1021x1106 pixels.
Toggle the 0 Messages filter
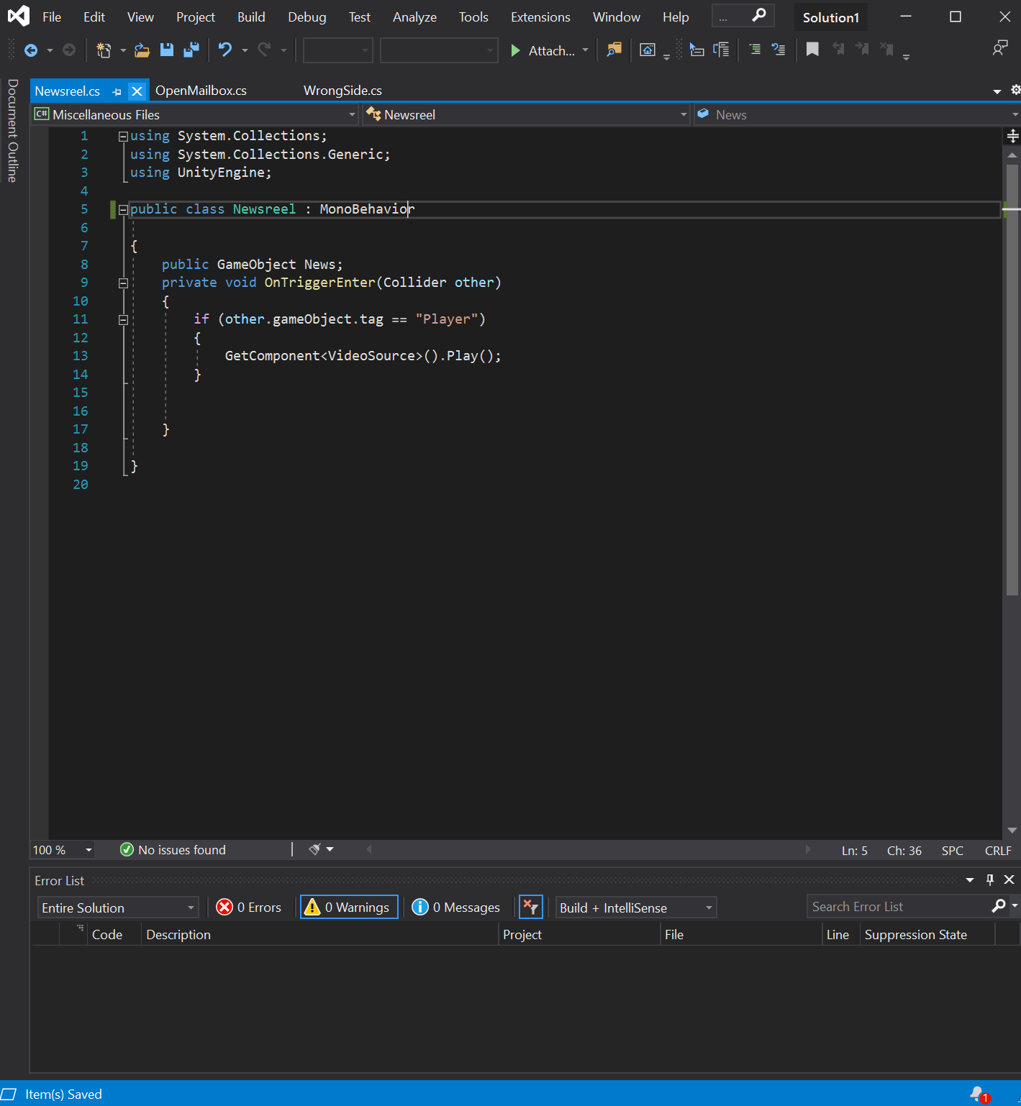click(x=456, y=908)
